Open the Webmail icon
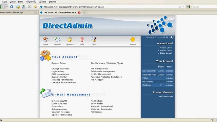The width and height of the screenshot is (217, 122). tap(58, 40)
